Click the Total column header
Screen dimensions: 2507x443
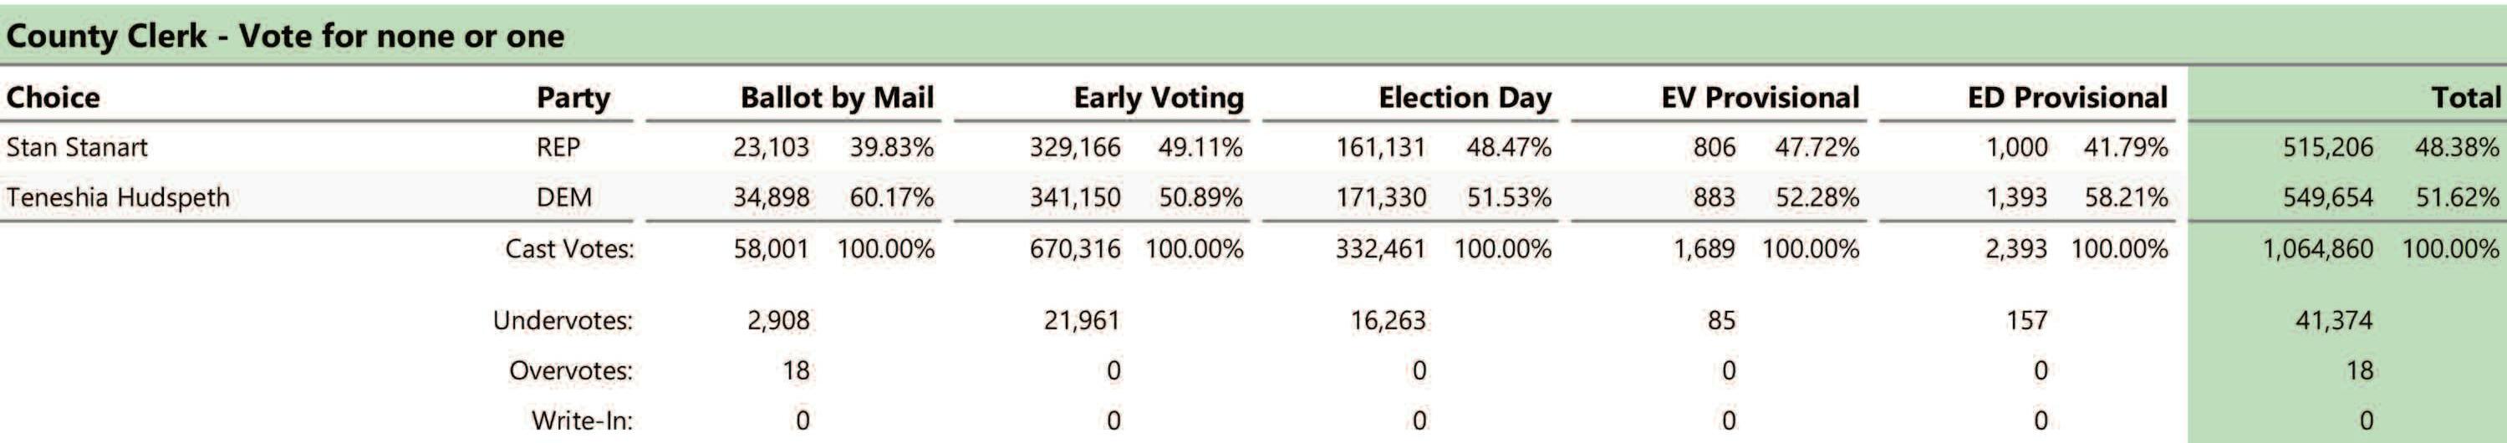[x=2465, y=97]
